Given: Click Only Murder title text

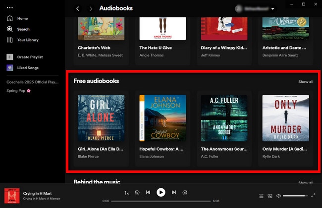Looking at the screenshot, I should coord(285,149).
